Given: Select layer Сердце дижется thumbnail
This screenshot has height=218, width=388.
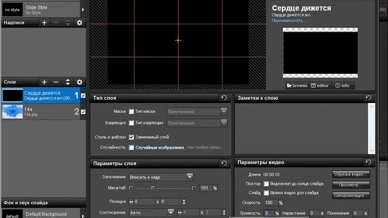Looking at the screenshot, I should (x=12, y=96).
